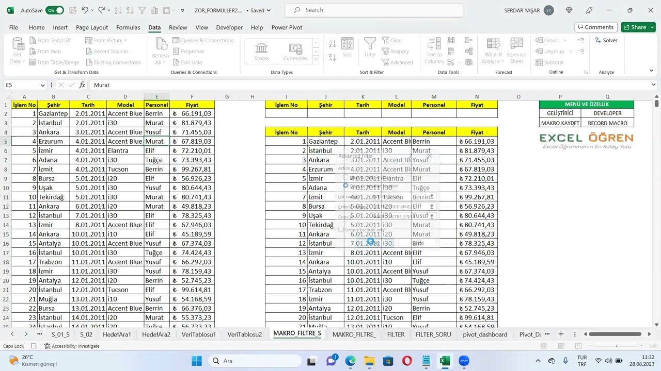Open the Get Data dropdown
The width and height of the screenshot is (661, 371).
click(18, 51)
